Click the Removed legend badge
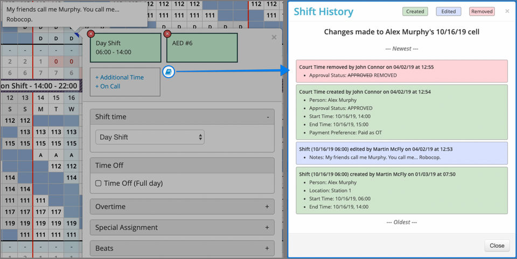The width and height of the screenshot is (517, 259). click(481, 11)
